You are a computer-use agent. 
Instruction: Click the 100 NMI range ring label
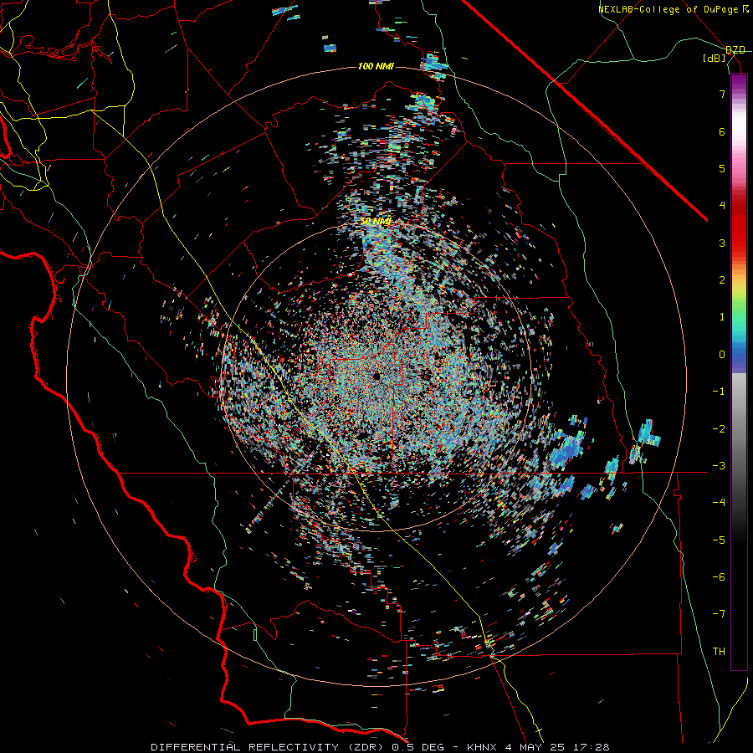pos(376,66)
